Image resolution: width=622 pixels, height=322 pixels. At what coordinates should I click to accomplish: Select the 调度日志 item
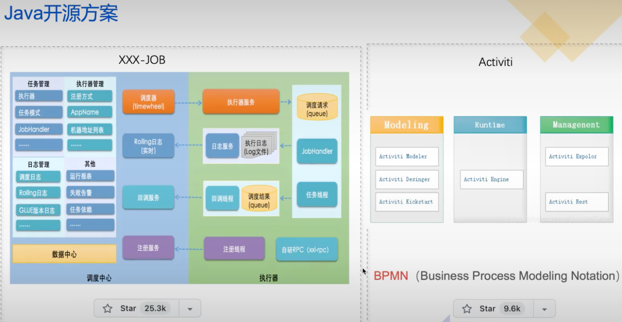38,177
